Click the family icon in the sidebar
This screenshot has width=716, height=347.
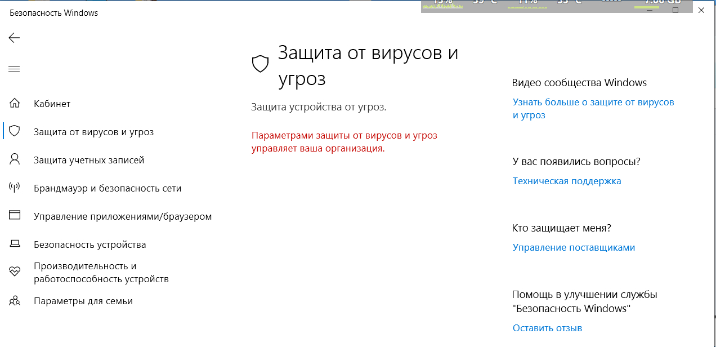click(x=15, y=300)
